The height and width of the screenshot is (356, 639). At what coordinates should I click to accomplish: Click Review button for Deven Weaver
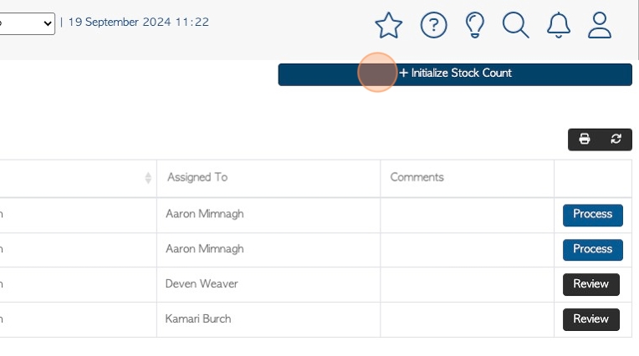pos(590,284)
